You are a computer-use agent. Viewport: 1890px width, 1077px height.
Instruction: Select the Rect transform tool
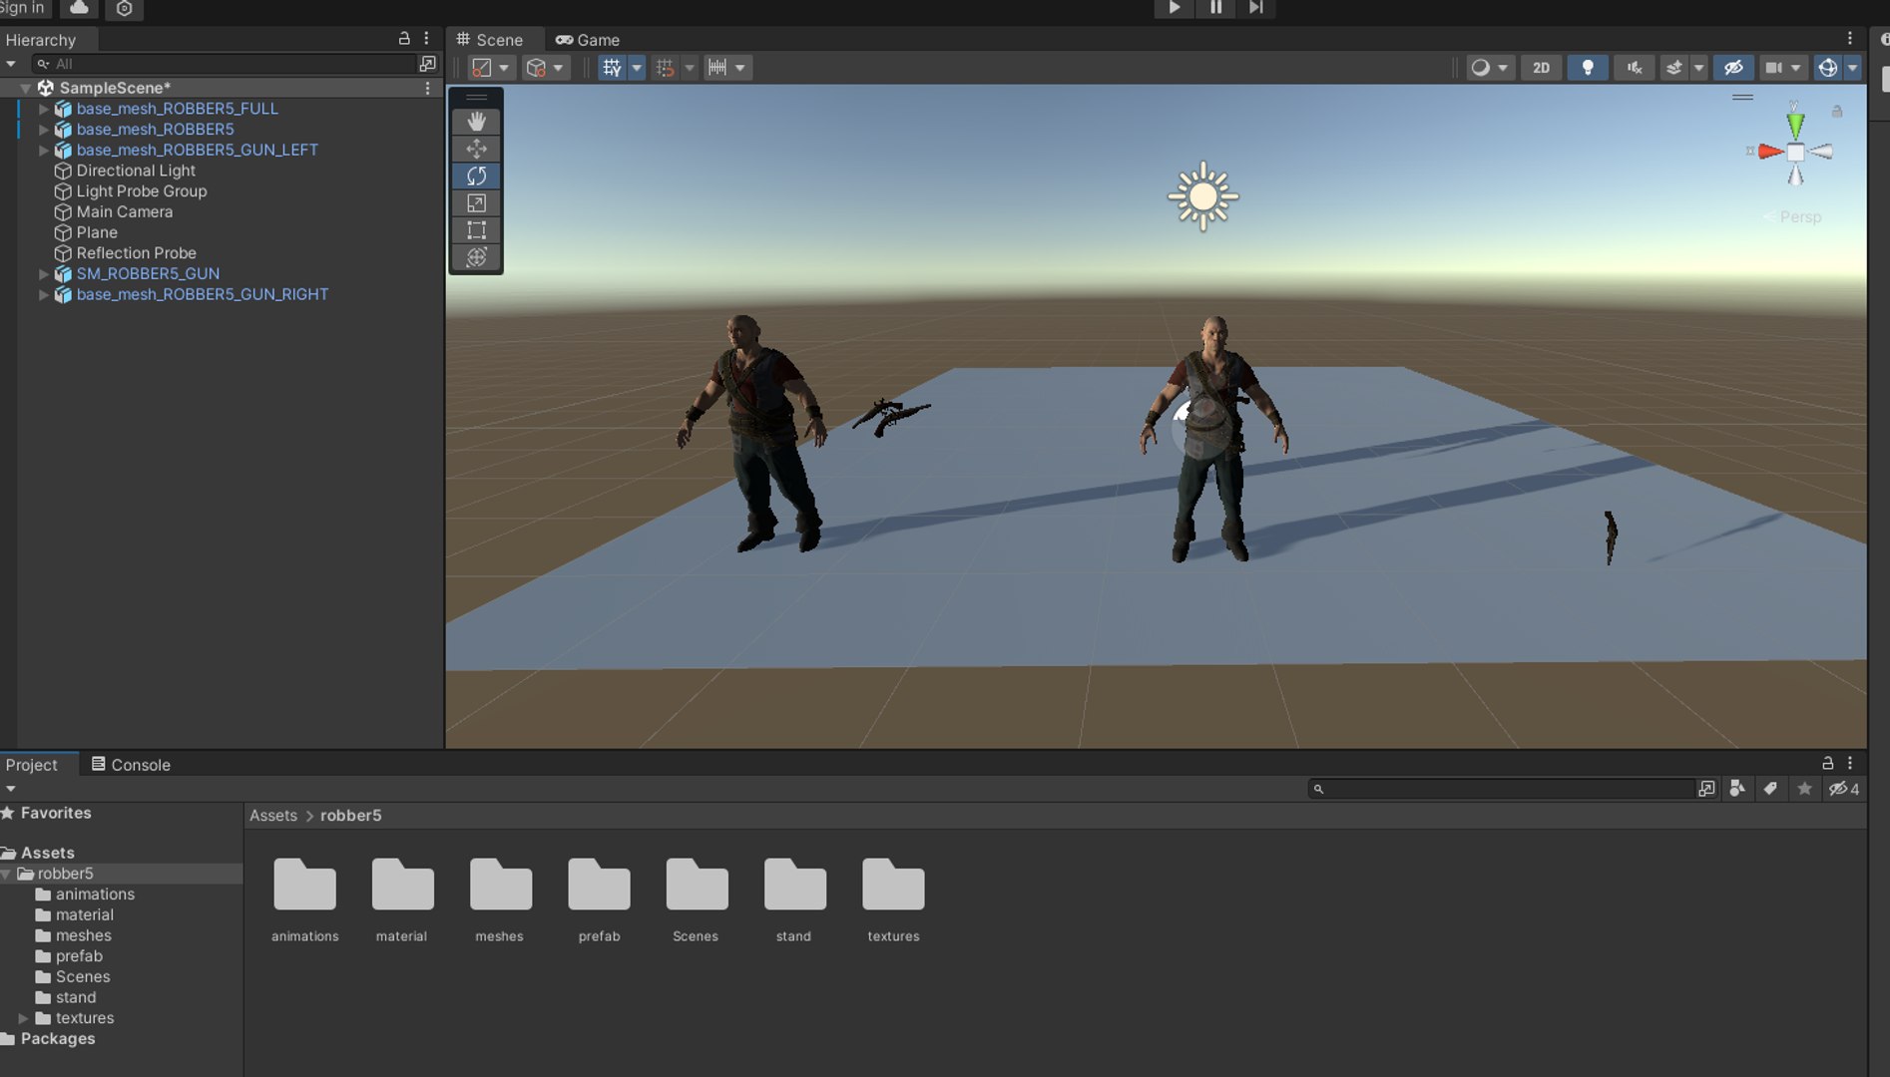(476, 229)
